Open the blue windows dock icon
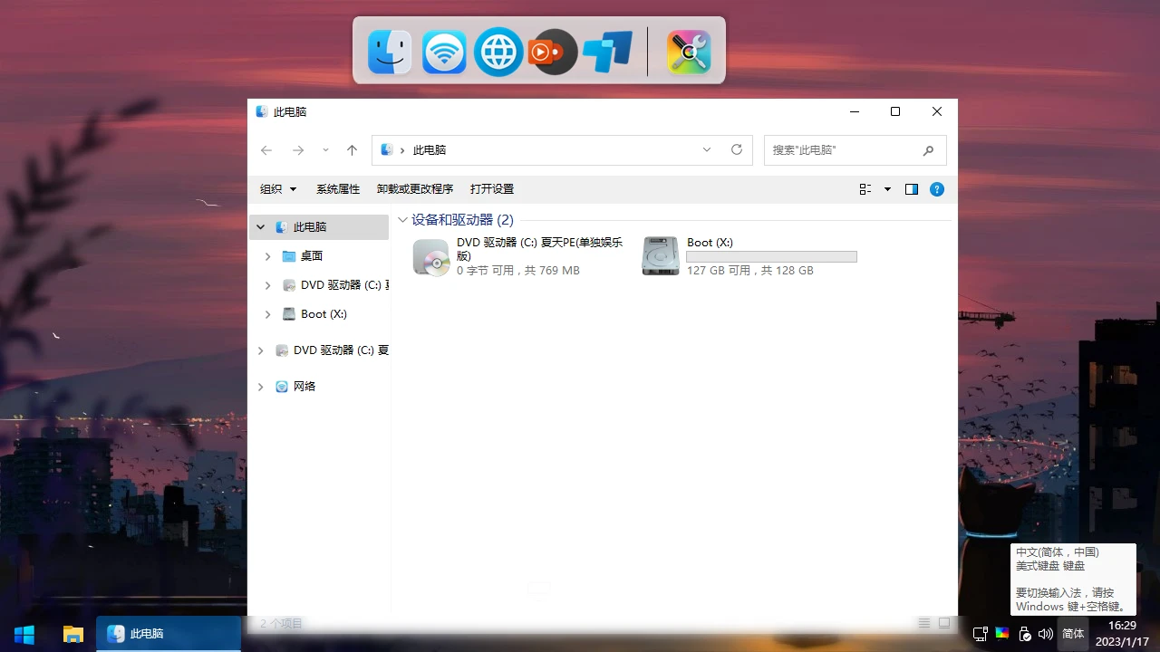 [x=607, y=52]
